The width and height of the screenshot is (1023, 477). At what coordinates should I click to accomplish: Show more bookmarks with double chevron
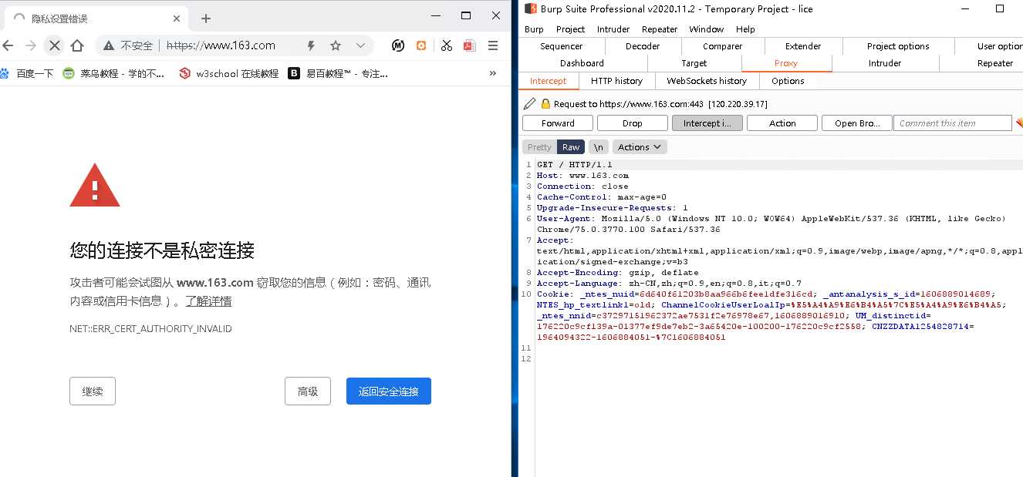(x=493, y=73)
